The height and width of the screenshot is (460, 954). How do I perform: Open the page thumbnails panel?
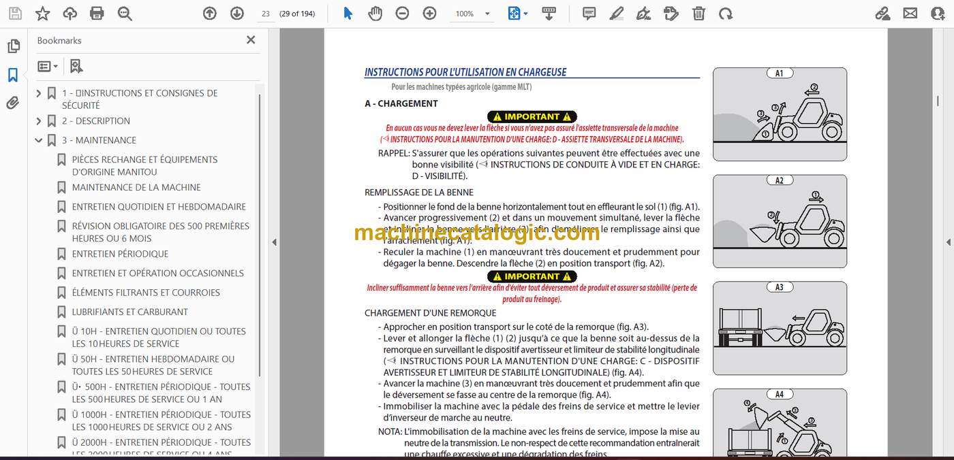(13, 46)
